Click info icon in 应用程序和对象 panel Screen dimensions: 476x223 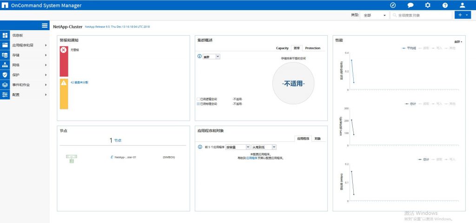(200, 147)
